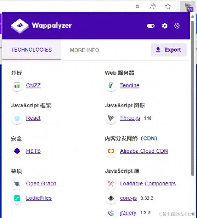Click the core-js version 3.32.2 text
197x218 pixels.
(x=147, y=198)
